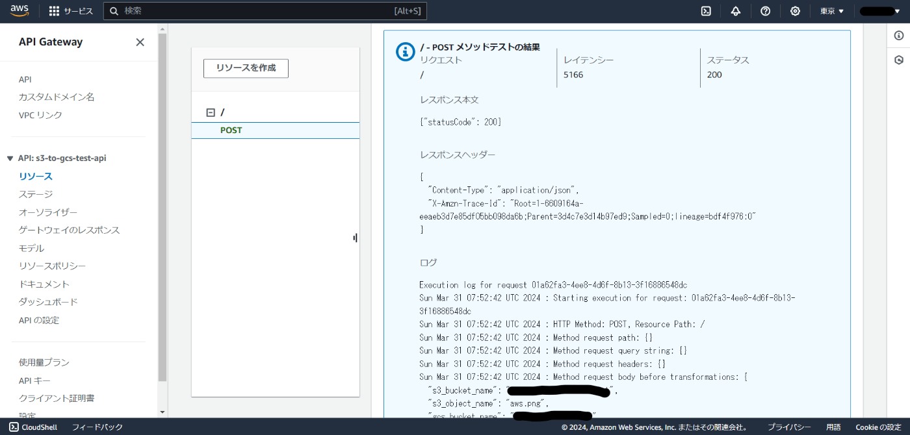910x435 pixels.
Task: Open the AWS home logo
Action: (x=19, y=11)
